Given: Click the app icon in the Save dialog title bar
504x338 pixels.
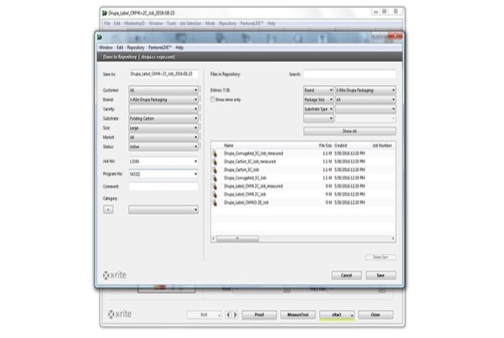Looking at the screenshot, I should click(x=99, y=37).
